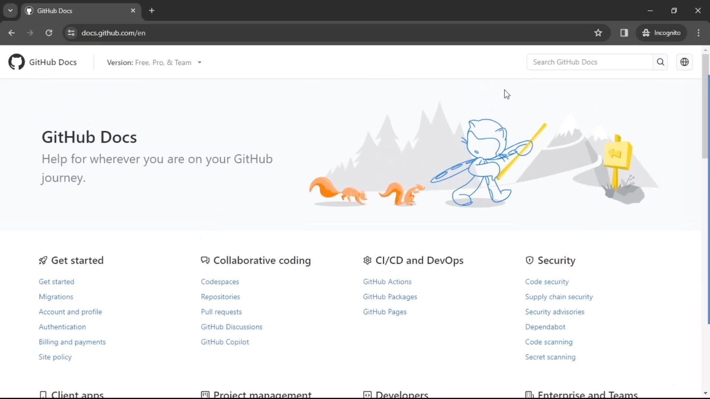This screenshot has height=399, width=710.
Task: Open the Repositories link
Action: [220, 297]
